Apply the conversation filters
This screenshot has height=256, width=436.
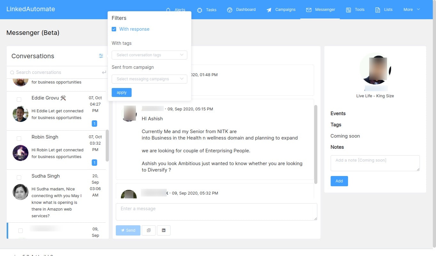coord(122,92)
